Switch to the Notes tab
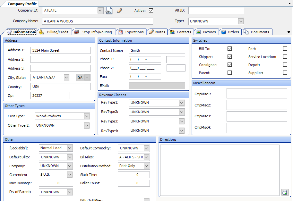 [x=157, y=32]
